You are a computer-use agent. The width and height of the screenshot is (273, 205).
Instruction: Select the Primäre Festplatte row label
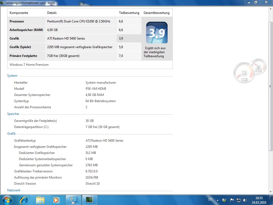(x=23, y=56)
